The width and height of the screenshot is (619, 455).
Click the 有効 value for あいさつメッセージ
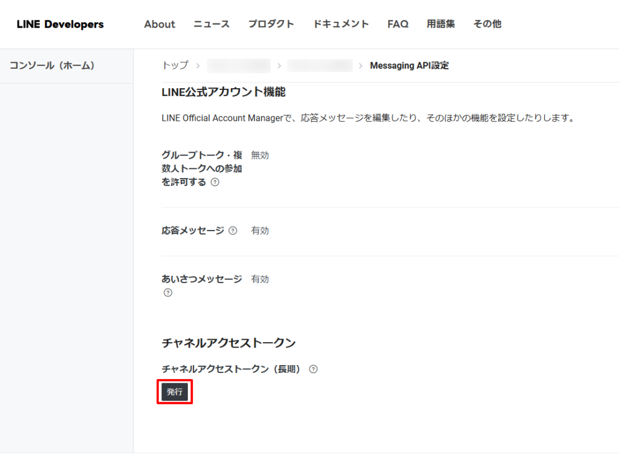[x=260, y=279]
